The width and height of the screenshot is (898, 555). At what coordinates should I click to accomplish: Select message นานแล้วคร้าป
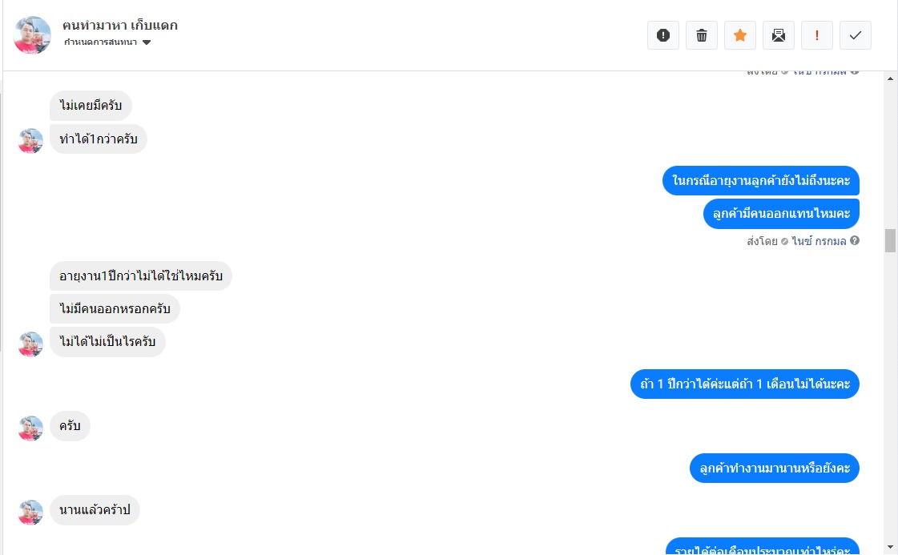coord(95,510)
